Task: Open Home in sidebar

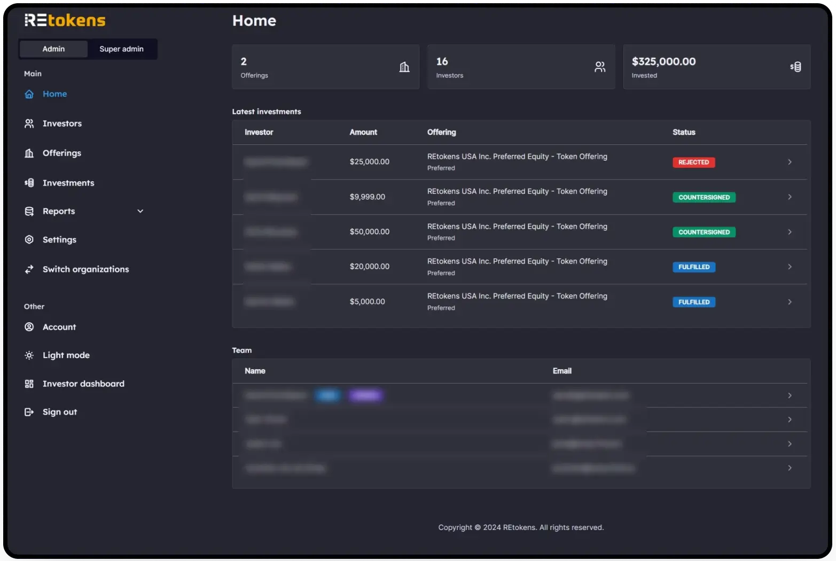Action: click(x=54, y=94)
